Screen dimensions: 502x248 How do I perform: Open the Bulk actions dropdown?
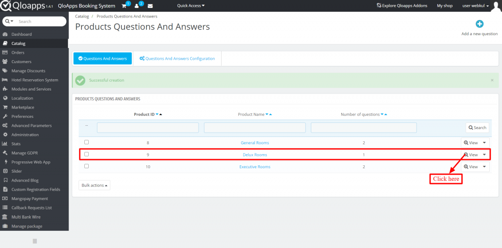click(95, 185)
